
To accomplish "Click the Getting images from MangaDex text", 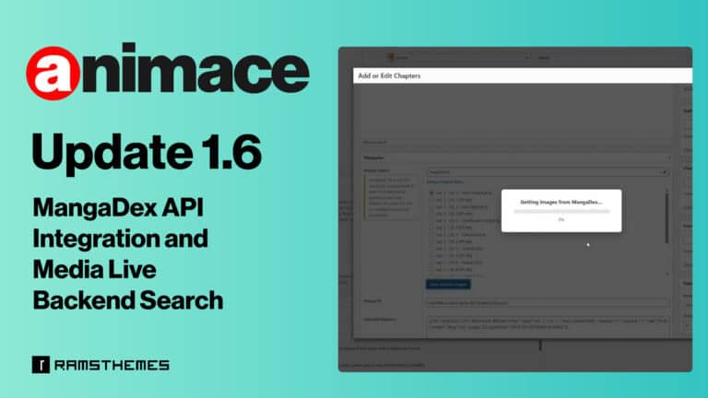I will pos(561,202).
